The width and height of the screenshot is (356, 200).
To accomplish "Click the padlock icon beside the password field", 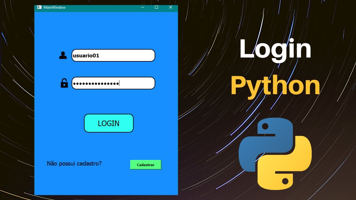I will click(64, 83).
